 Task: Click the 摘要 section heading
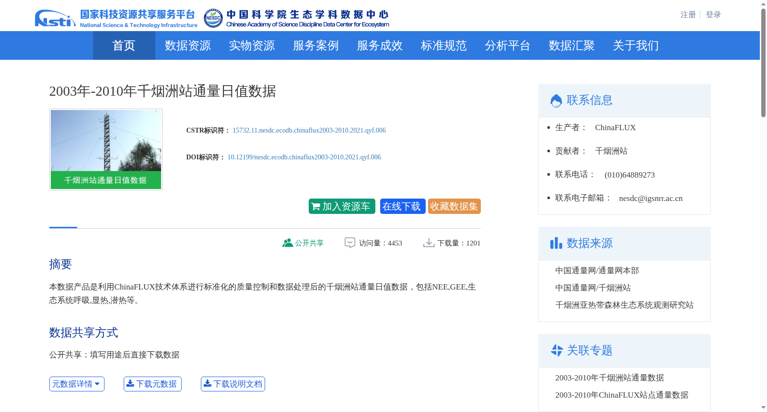[60, 264]
